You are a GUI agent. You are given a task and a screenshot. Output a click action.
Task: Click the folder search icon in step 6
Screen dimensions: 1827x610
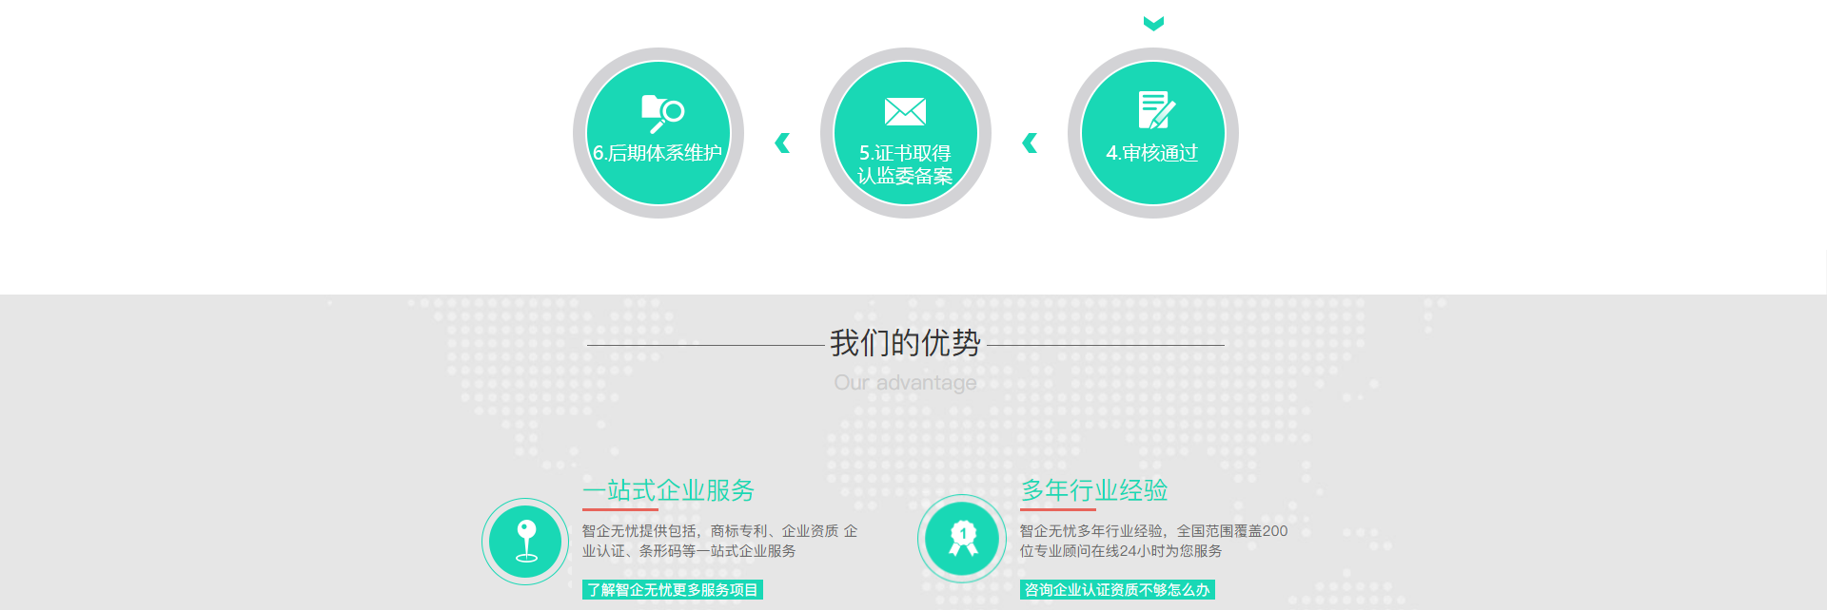[662, 113]
